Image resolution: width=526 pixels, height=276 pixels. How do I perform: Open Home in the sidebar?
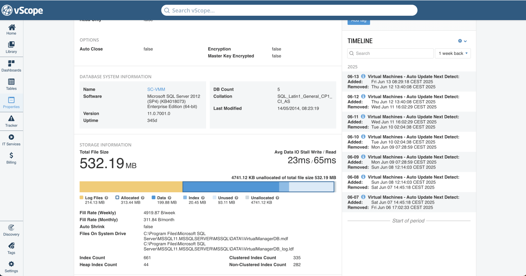point(11,30)
